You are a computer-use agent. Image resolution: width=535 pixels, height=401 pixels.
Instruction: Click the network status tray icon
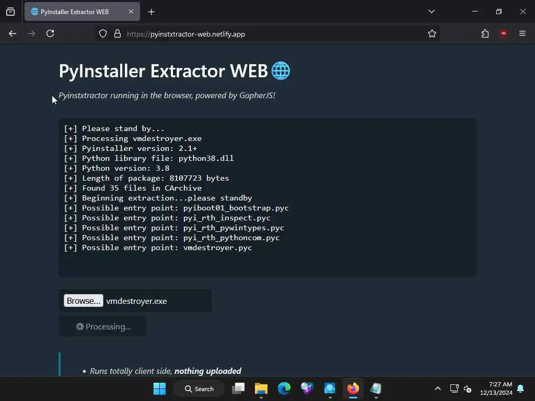[454, 388]
